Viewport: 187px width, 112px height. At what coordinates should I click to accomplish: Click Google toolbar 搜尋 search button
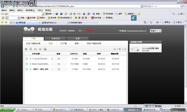coord(49,14)
